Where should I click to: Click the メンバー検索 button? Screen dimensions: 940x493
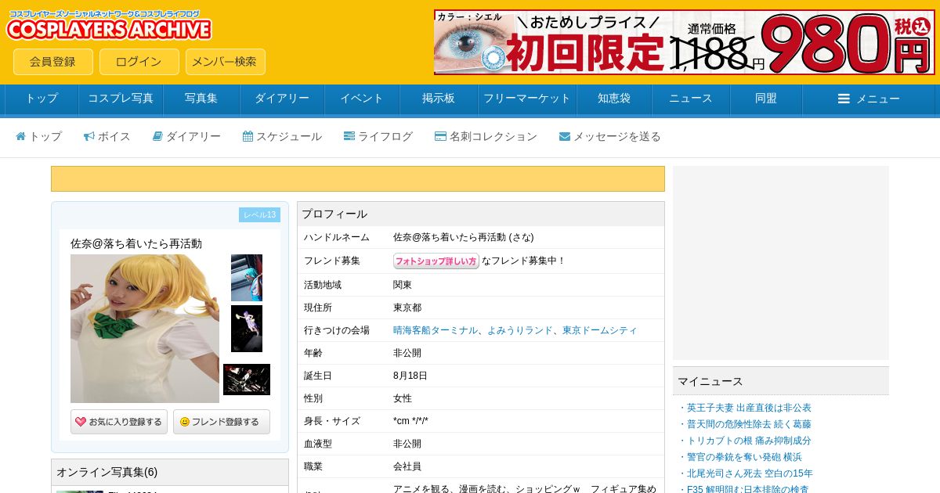226,62
